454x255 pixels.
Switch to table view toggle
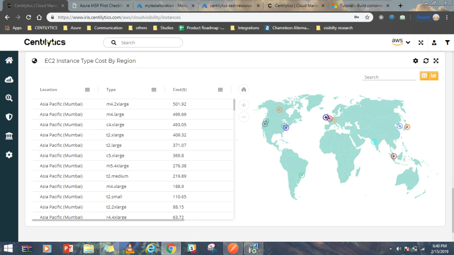[x=425, y=76]
